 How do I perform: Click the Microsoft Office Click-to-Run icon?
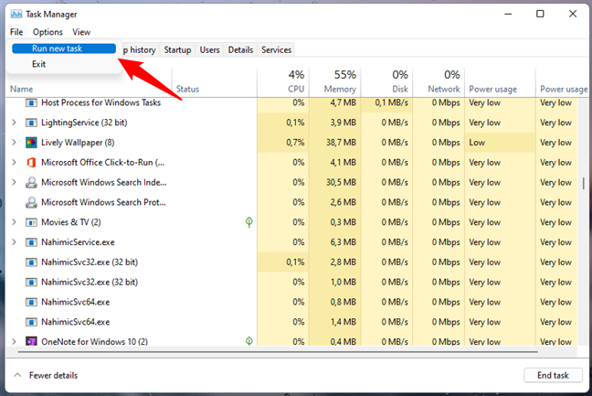click(31, 163)
